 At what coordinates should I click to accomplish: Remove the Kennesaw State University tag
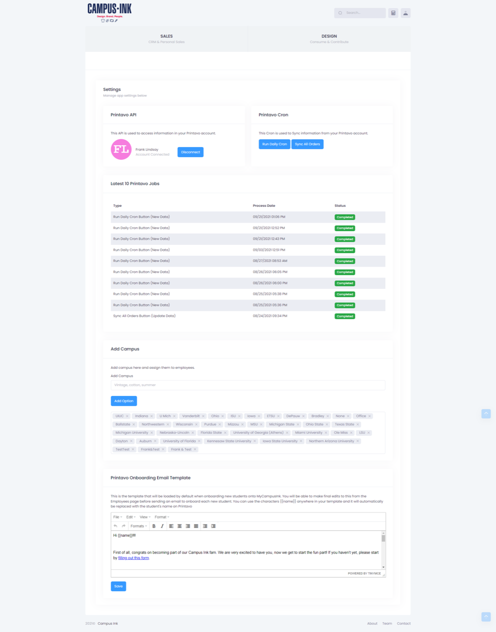click(254, 441)
